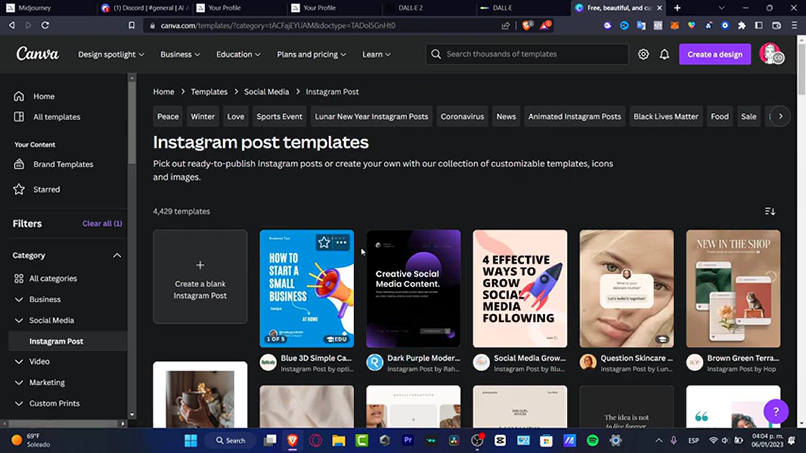This screenshot has height=453, width=806.
Task: Click the All templates sidebar icon
Action: [x=19, y=117]
